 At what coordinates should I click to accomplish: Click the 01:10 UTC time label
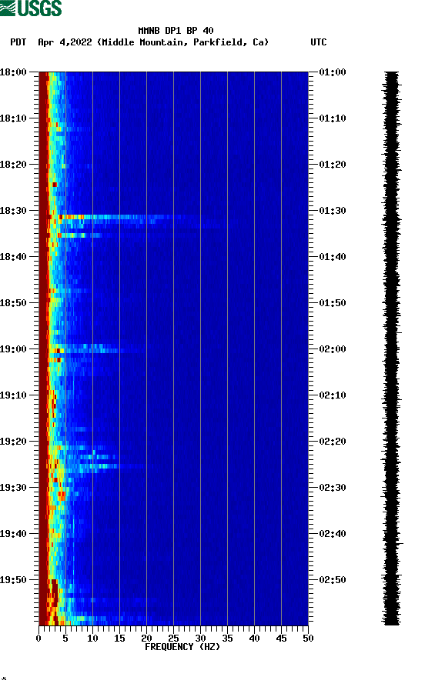[x=333, y=118]
